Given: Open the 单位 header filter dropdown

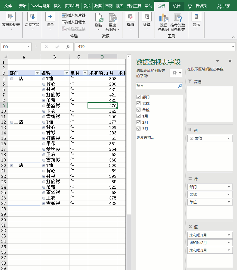Looking at the screenshot, I should point(85,73).
